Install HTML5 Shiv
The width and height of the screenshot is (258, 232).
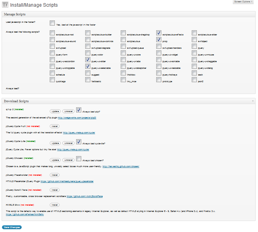[54, 205]
